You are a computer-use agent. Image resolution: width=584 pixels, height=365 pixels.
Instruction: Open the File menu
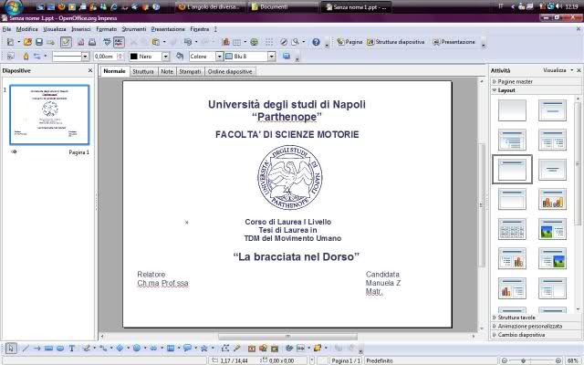[6, 29]
